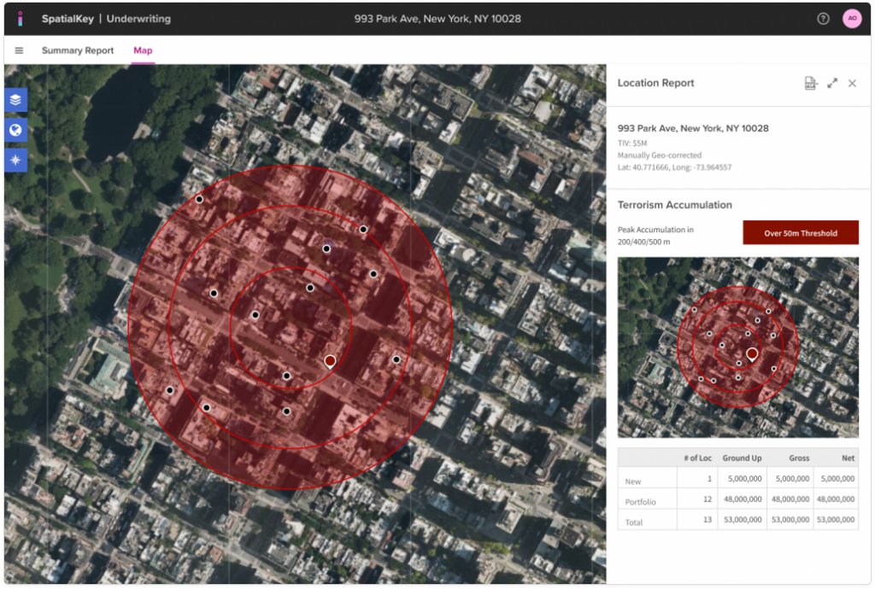Toggle the Over 50m Threshold indicator
The height and width of the screenshot is (590, 875).
click(x=800, y=232)
